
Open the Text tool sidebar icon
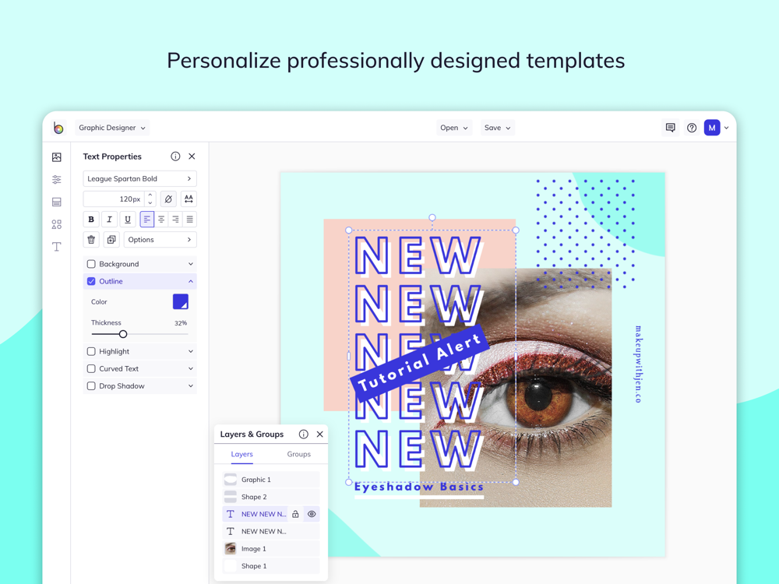[57, 247]
